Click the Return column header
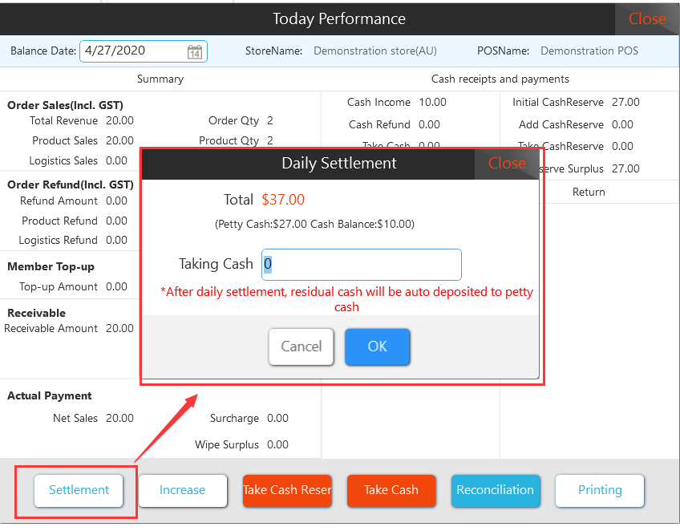 tap(589, 192)
